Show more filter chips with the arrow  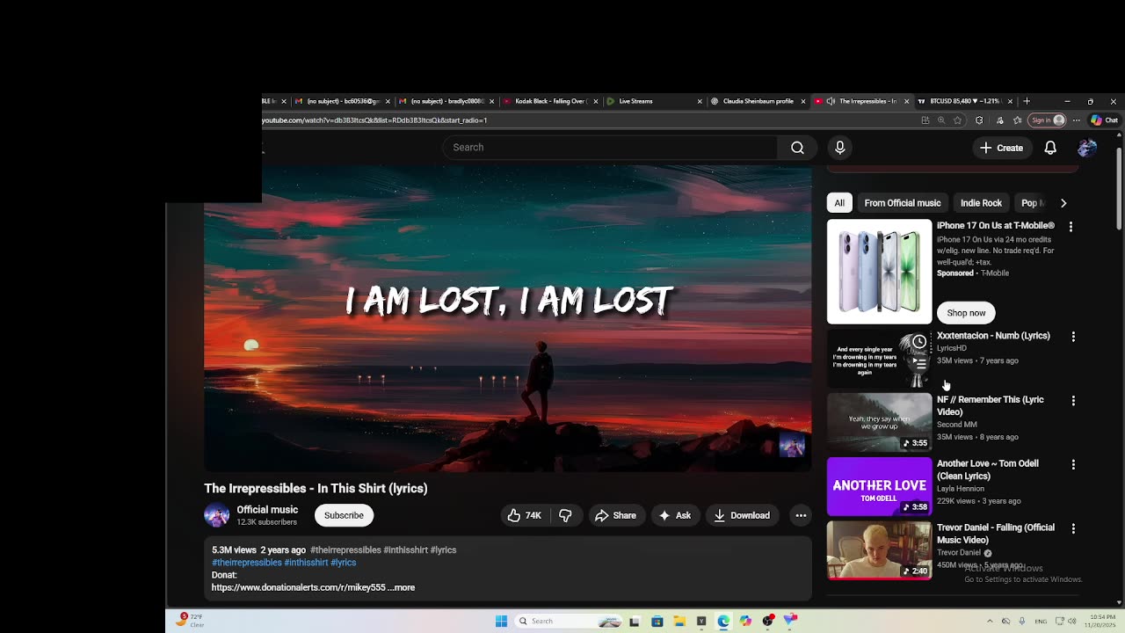pos(1063,203)
